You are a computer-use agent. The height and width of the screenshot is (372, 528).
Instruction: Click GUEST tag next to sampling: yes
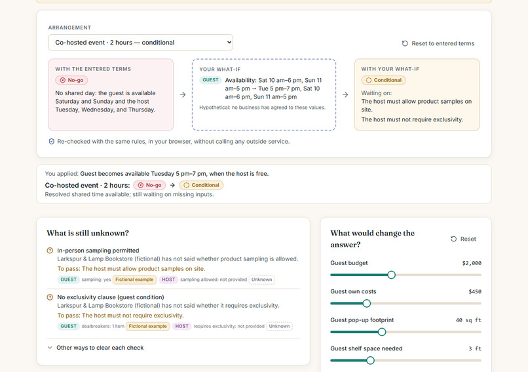[68, 279]
